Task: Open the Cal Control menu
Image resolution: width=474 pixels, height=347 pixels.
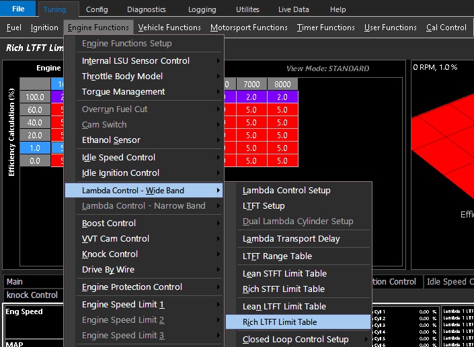Action: [446, 28]
